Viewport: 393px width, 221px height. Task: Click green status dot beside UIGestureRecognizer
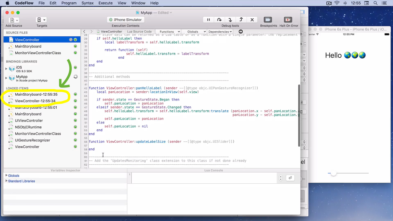(75, 140)
